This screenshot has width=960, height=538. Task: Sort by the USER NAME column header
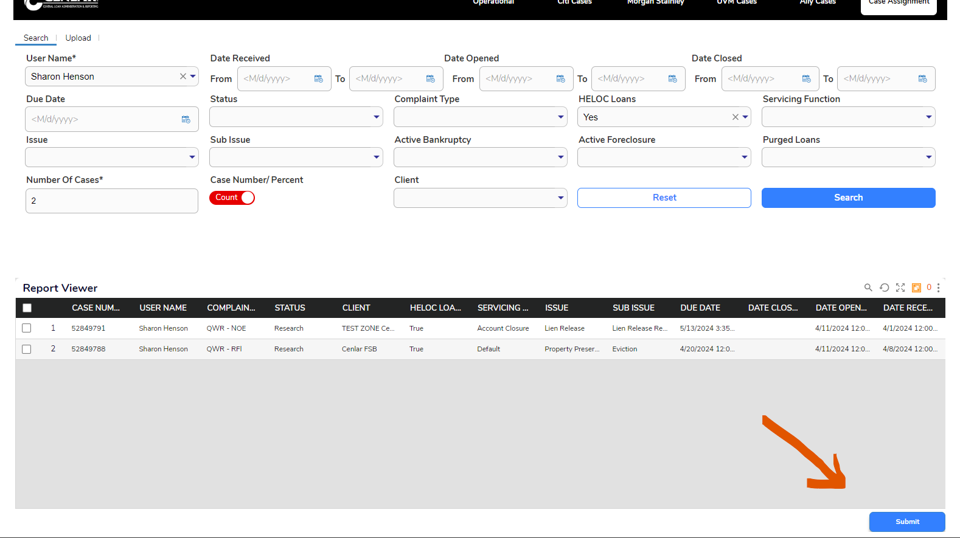coord(163,308)
